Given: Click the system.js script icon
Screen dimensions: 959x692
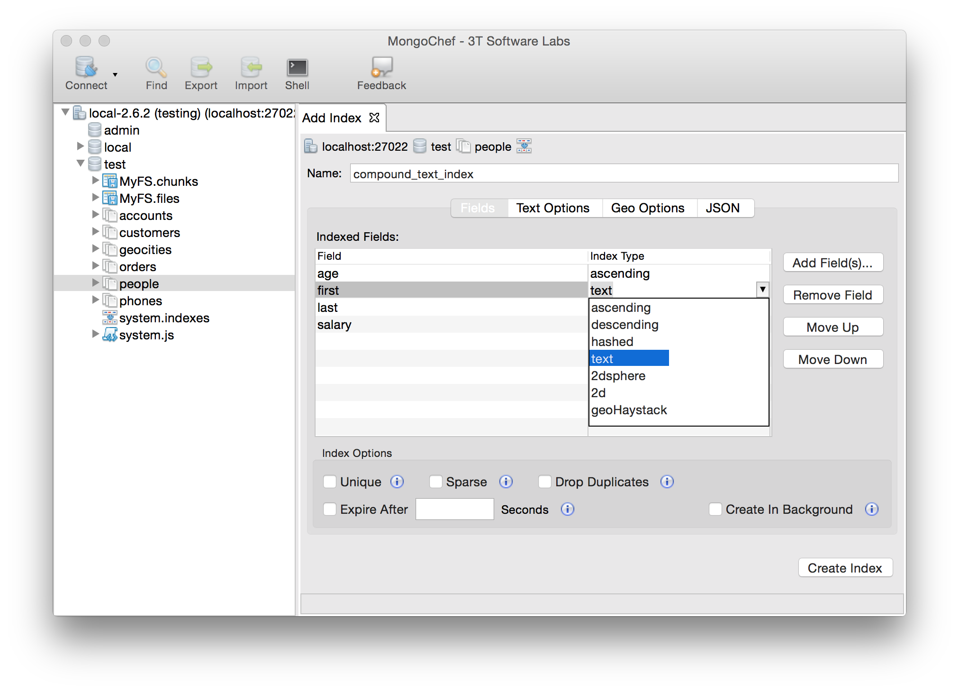Looking at the screenshot, I should (x=110, y=335).
